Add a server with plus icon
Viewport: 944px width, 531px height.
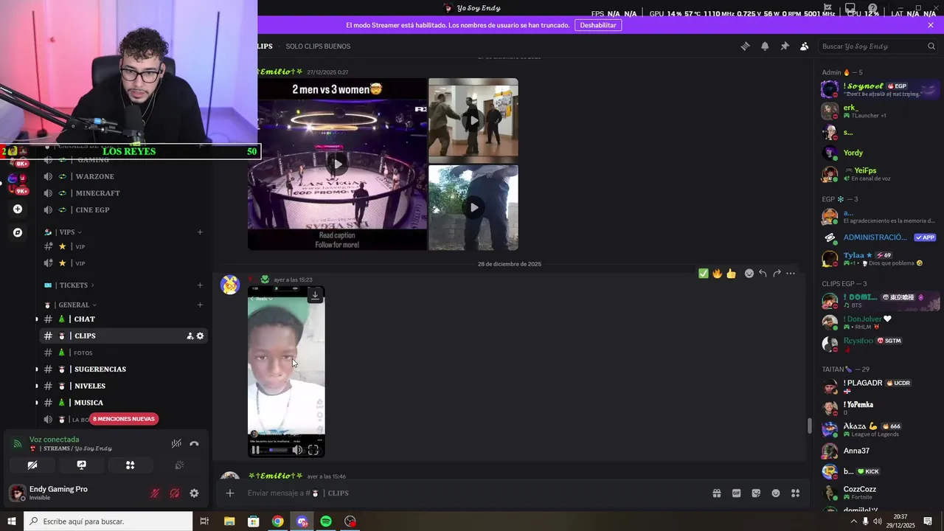pyautogui.click(x=18, y=209)
